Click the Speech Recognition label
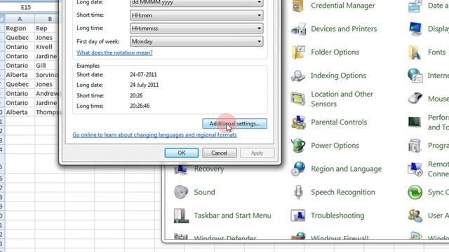The width and height of the screenshot is (449, 252). pos(343,192)
